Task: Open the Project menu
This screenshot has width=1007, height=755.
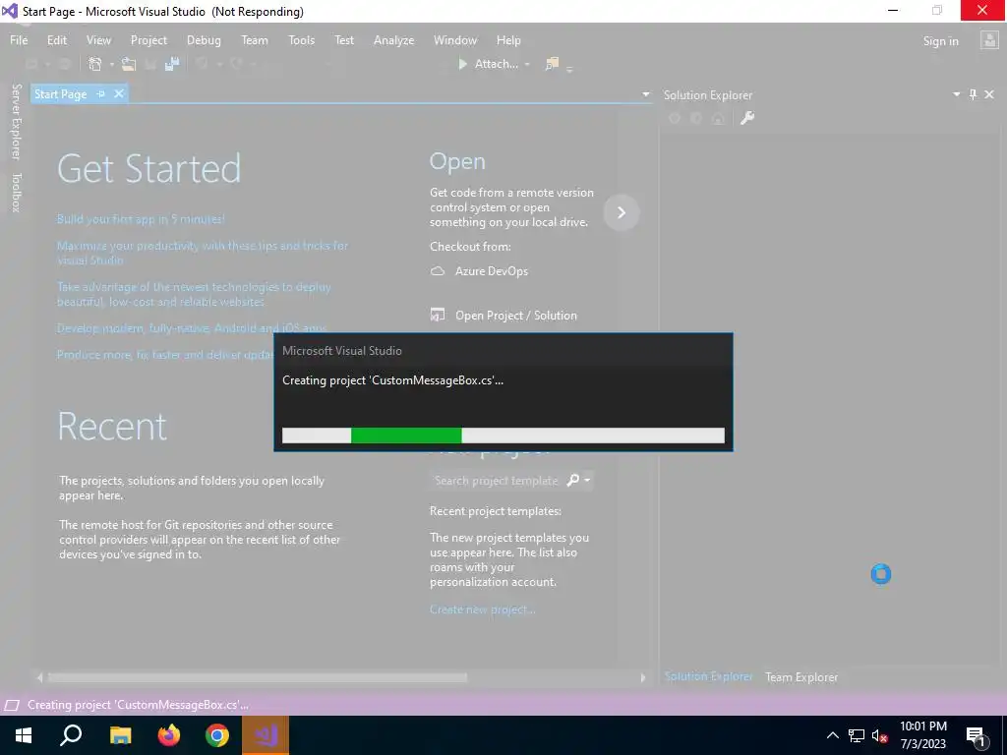Action: pos(148,39)
